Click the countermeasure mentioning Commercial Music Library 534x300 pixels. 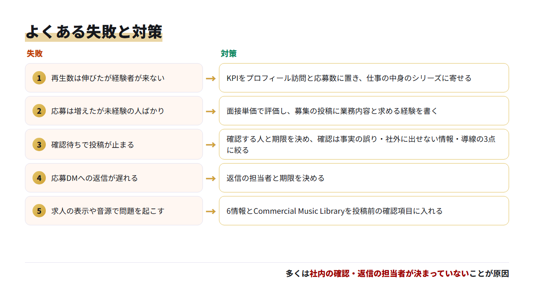(x=364, y=211)
